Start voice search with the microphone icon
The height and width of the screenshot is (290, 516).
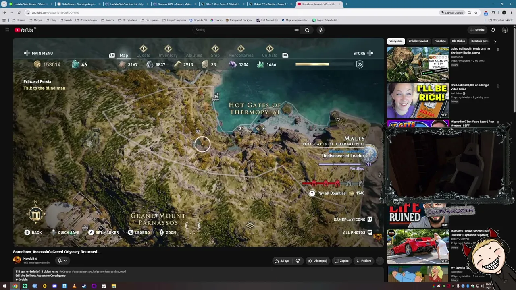tap(320, 30)
